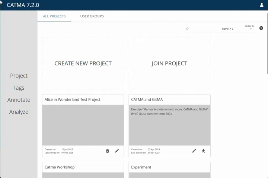
Task: Click the project search input field
Action: (204, 29)
